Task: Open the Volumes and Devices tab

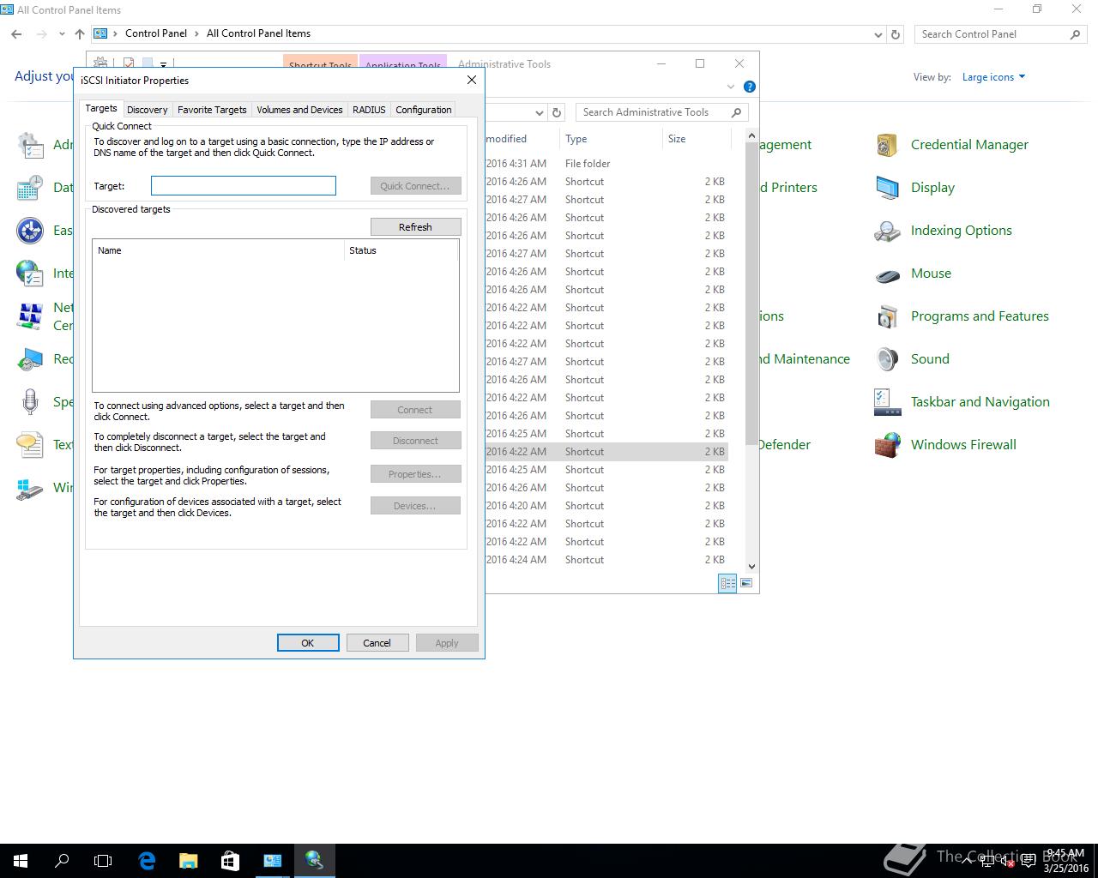Action: (x=299, y=110)
